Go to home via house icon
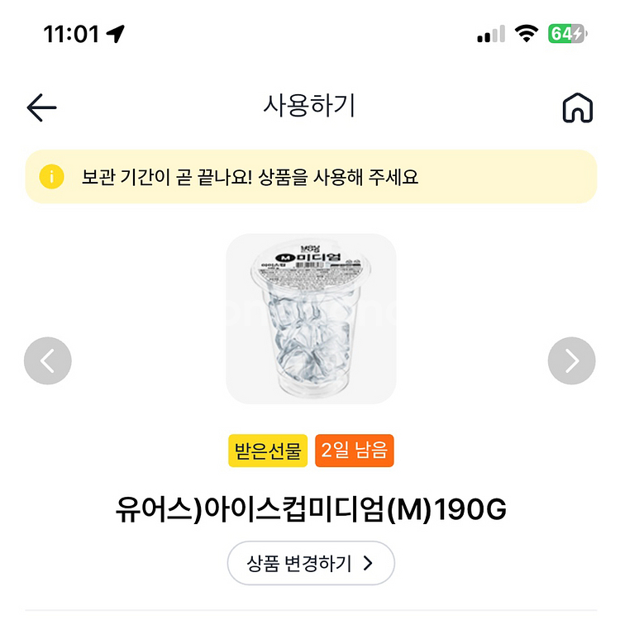The width and height of the screenshot is (620, 625). click(x=577, y=107)
